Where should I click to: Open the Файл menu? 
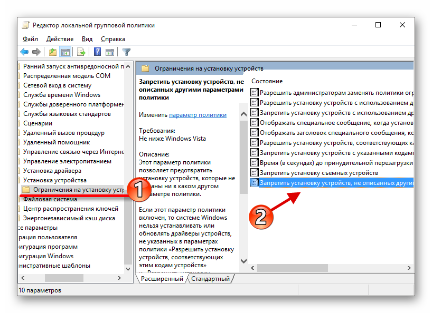click(30, 39)
